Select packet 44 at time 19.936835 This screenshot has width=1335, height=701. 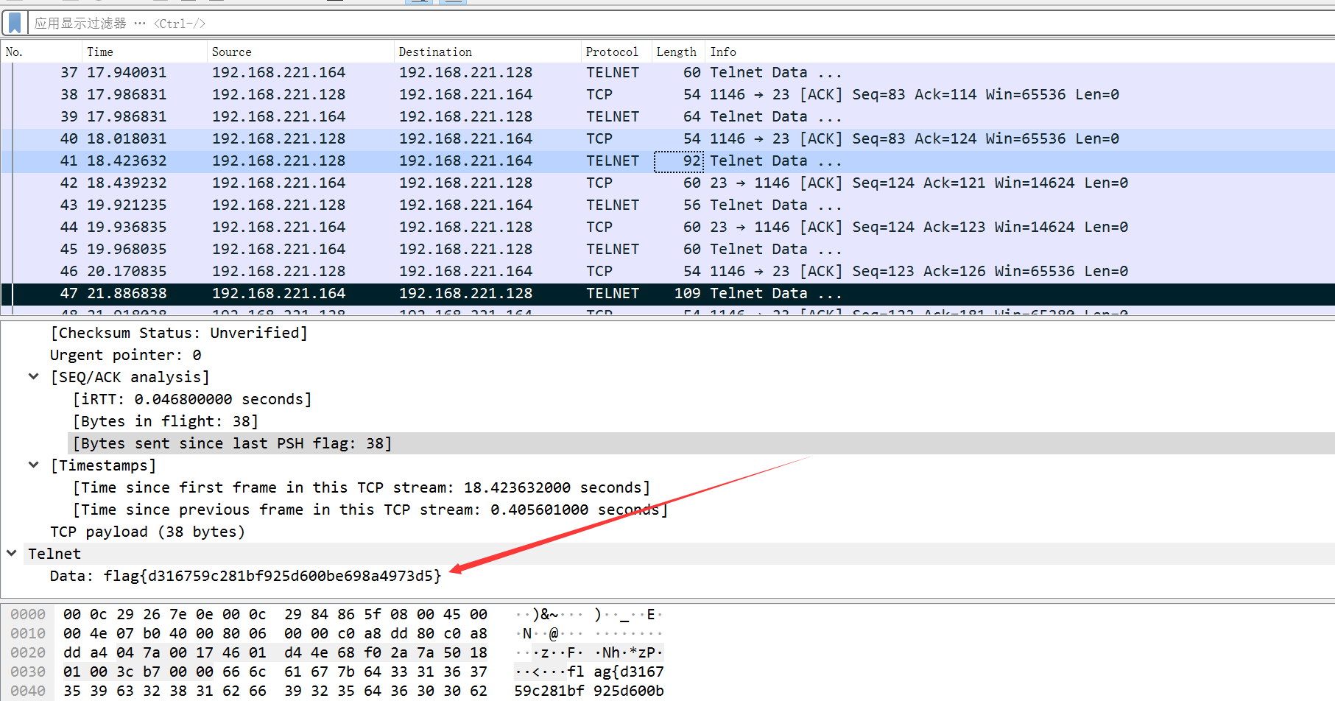pos(668,227)
